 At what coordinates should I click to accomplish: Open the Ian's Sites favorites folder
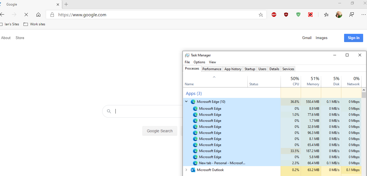[10, 24]
